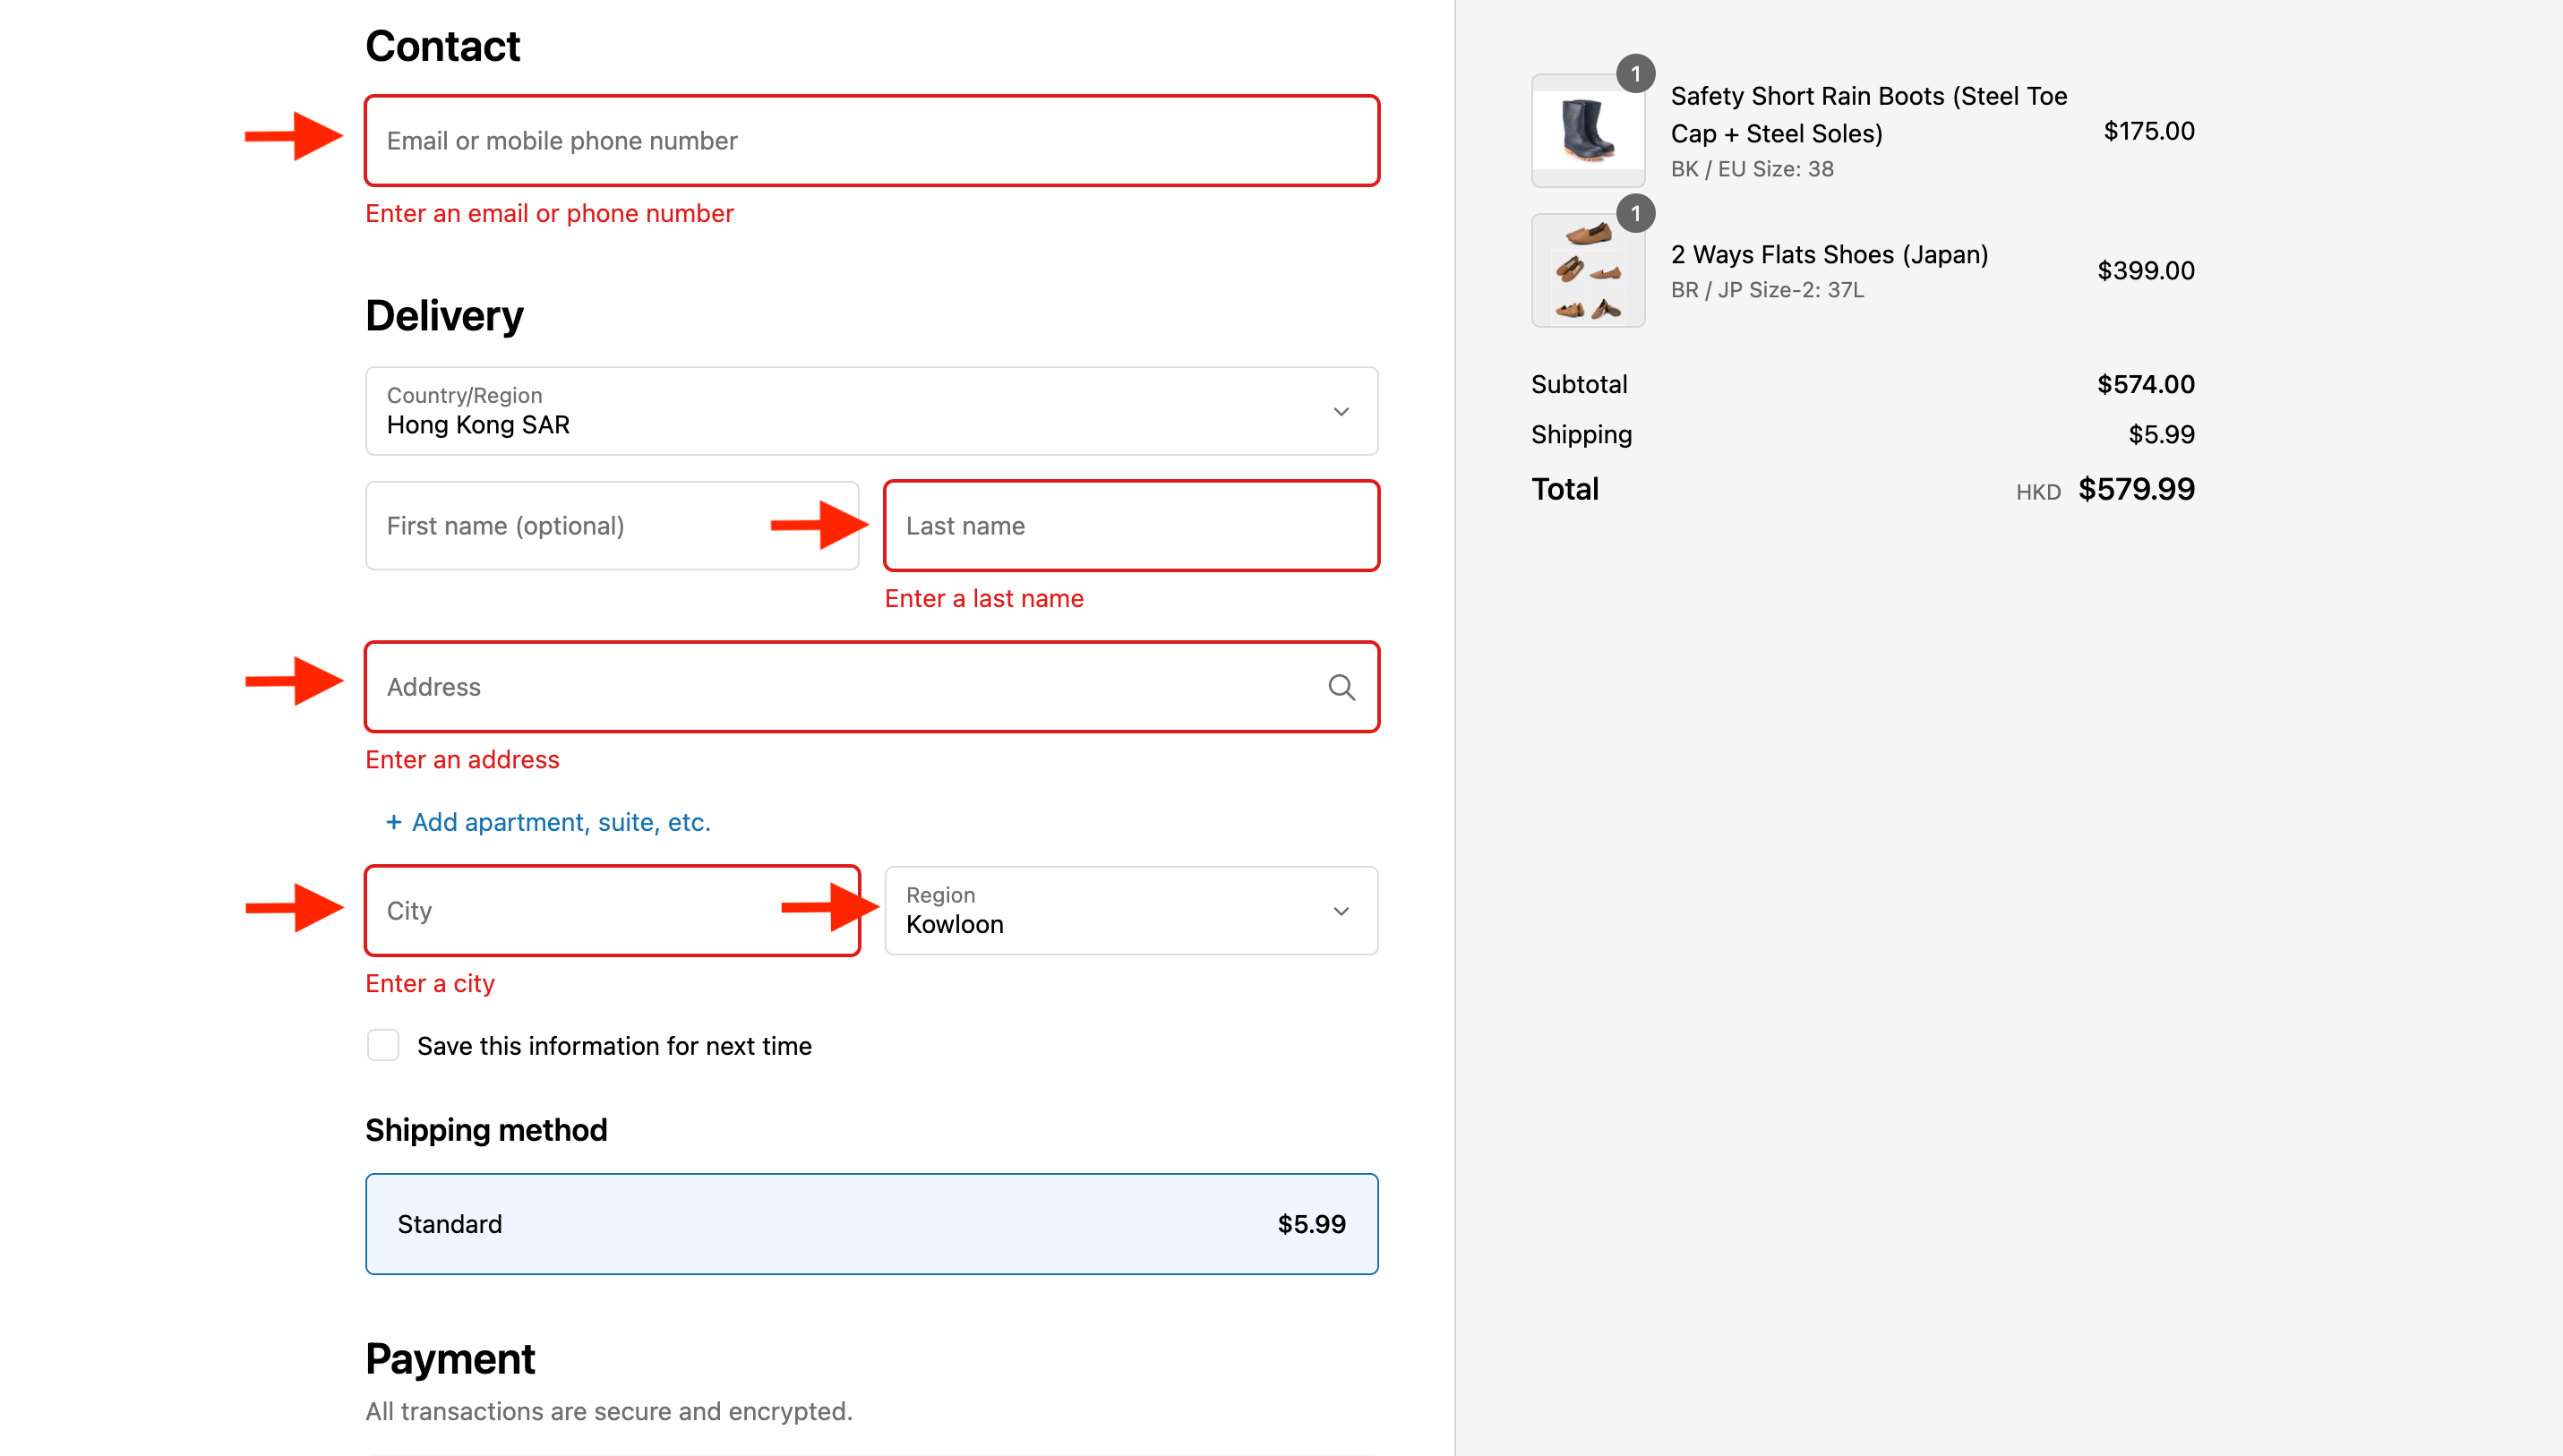2563x1456 pixels.
Task: Click the flats shoes product thumbnail
Action: (1587, 271)
